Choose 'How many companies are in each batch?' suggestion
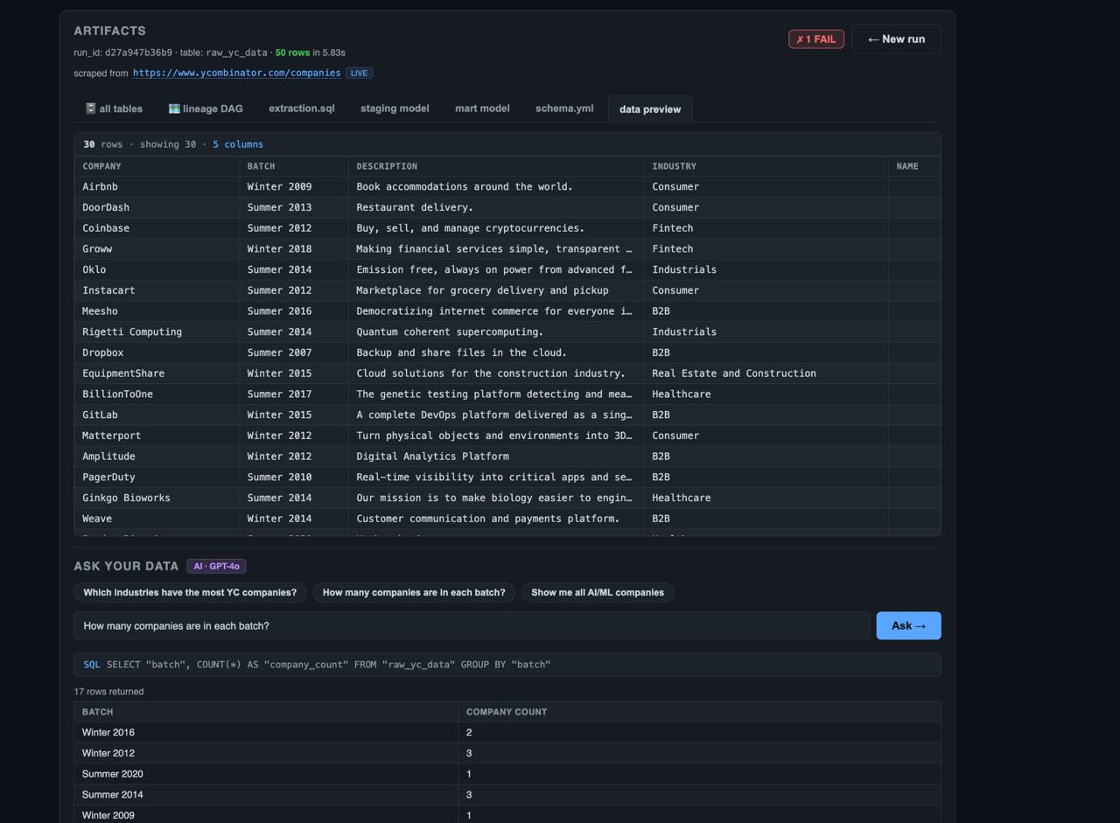Image resolution: width=1120 pixels, height=823 pixels. click(x=414, y=592)
